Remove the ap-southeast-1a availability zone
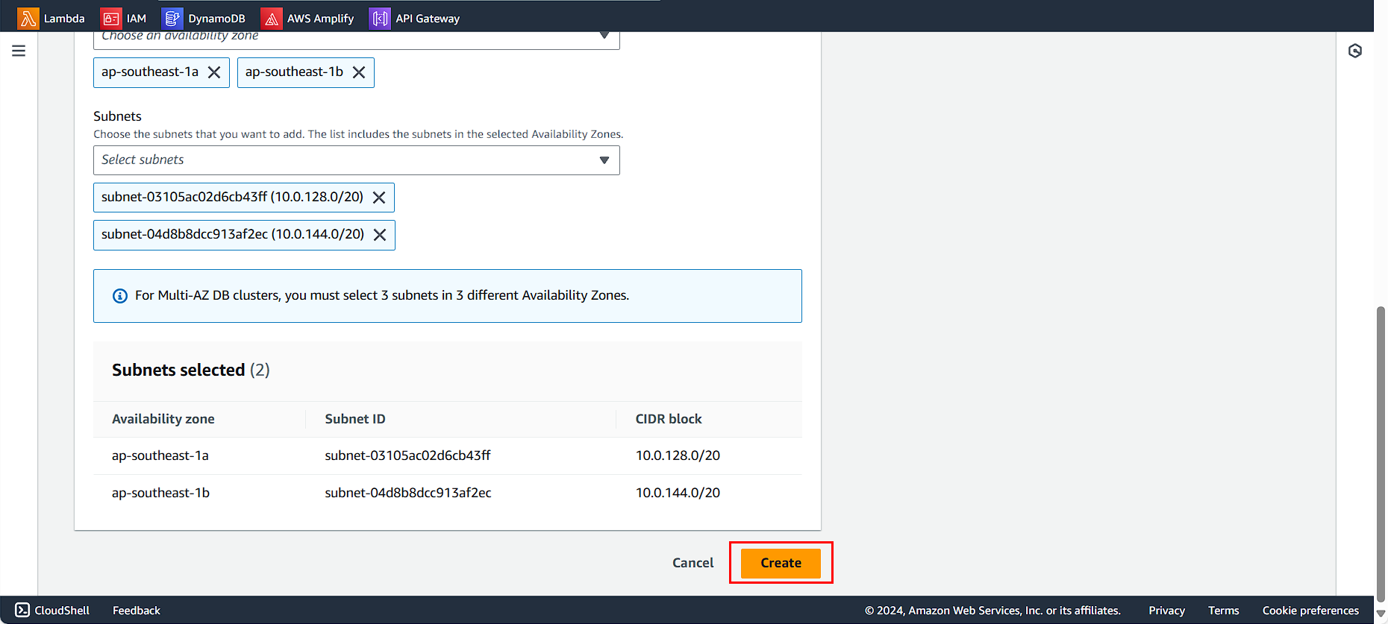Viewport: 1388px width, 624px height. (x=214, y=72)
